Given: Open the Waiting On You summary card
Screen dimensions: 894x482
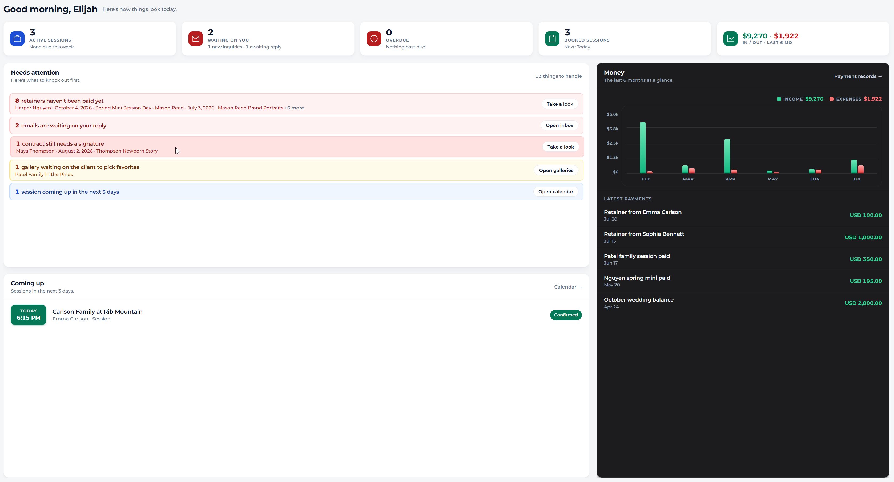Looking at the screenshot, I should [268, 39].
